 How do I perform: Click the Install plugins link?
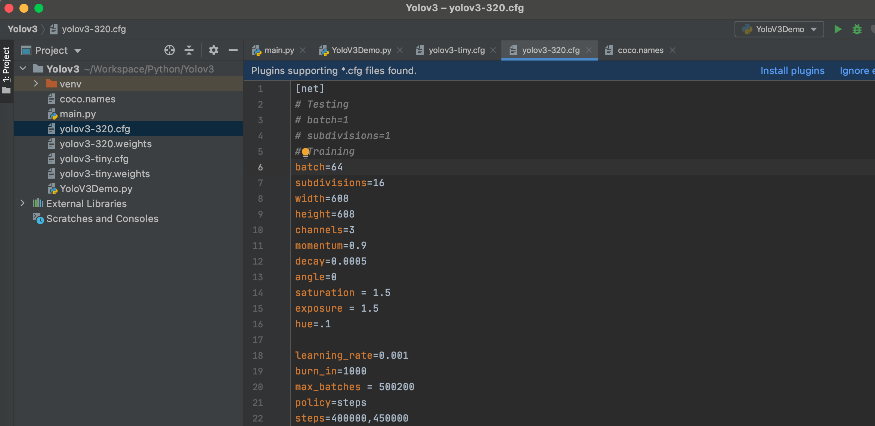(792, 71)
